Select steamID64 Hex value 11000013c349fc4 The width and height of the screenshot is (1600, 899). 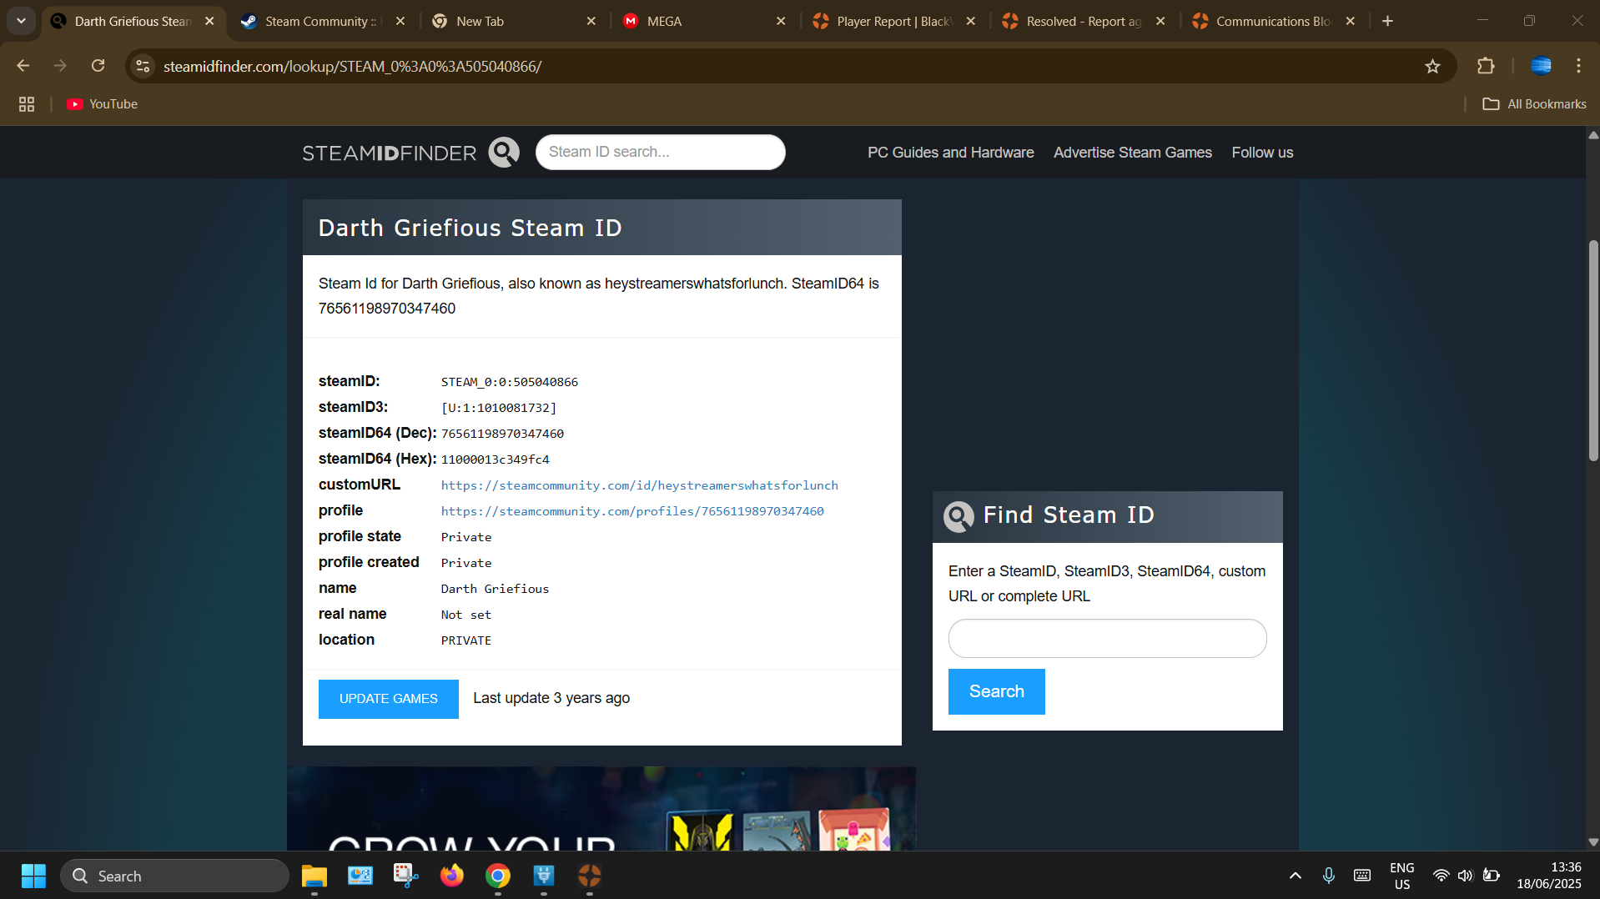495,460
